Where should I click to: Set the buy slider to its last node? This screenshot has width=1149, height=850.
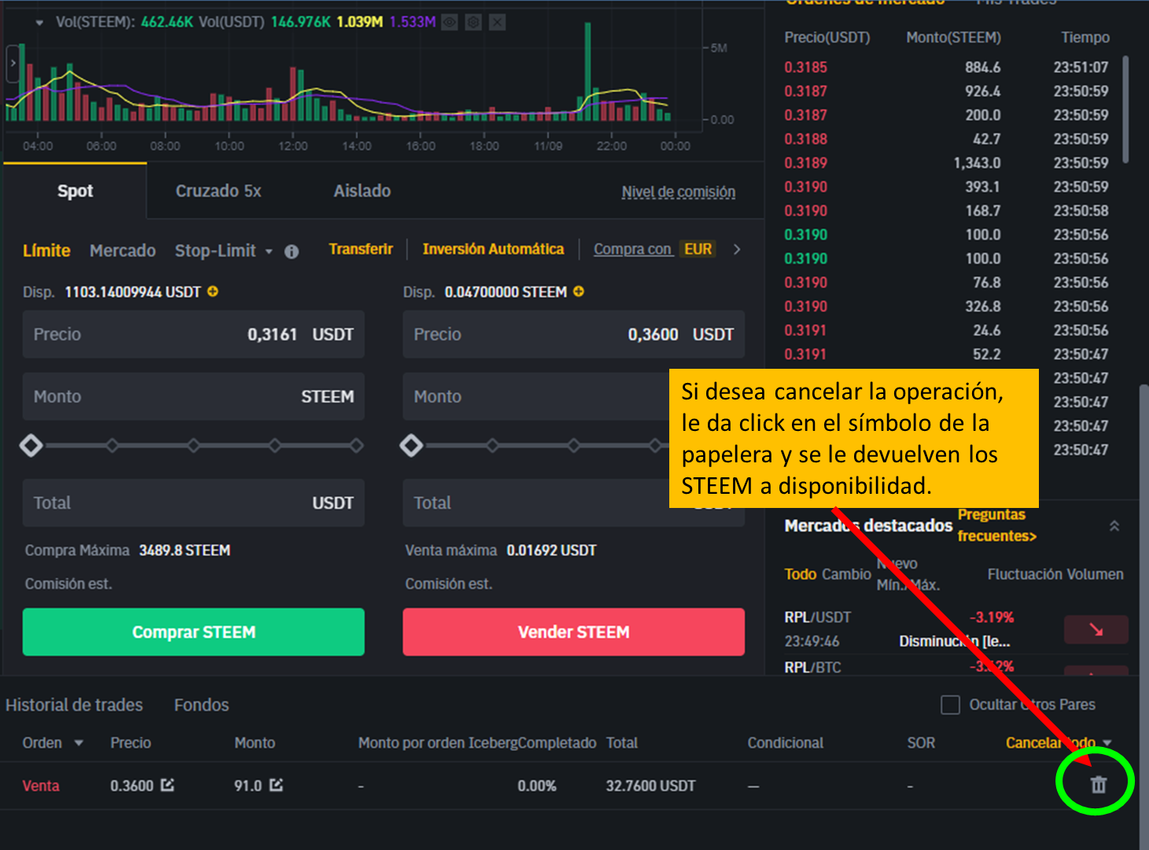356,446
